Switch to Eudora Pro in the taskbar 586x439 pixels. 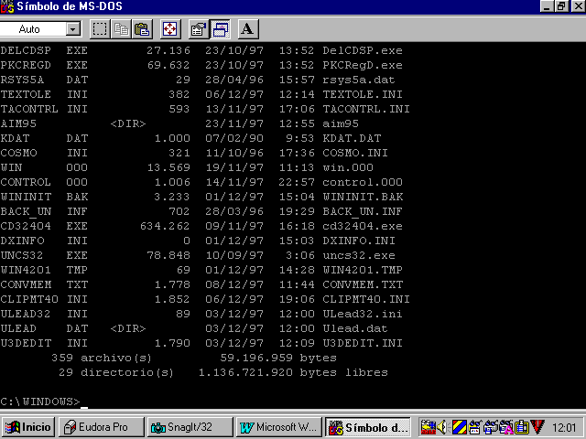102,427
